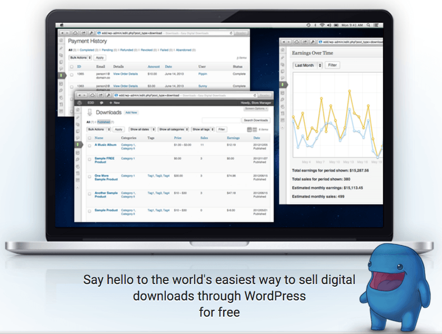
Task: Open the comments bubble icon in admin toolbar
Action: click(x=102, y=103)
